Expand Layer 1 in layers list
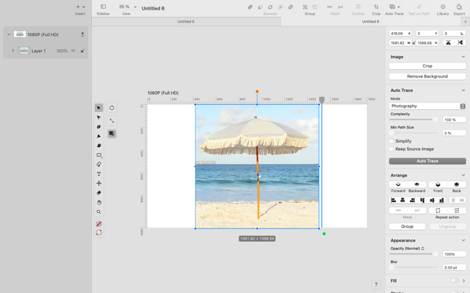This screenshot has height=293, width=470. click(13, 51)
